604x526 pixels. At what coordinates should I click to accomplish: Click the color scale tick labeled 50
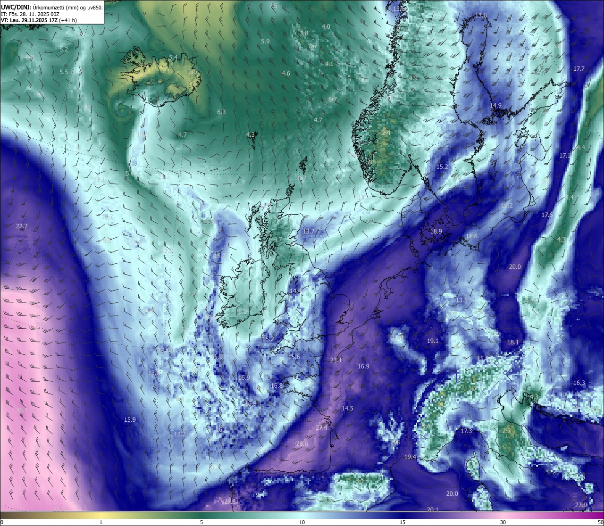coord(600,522)
